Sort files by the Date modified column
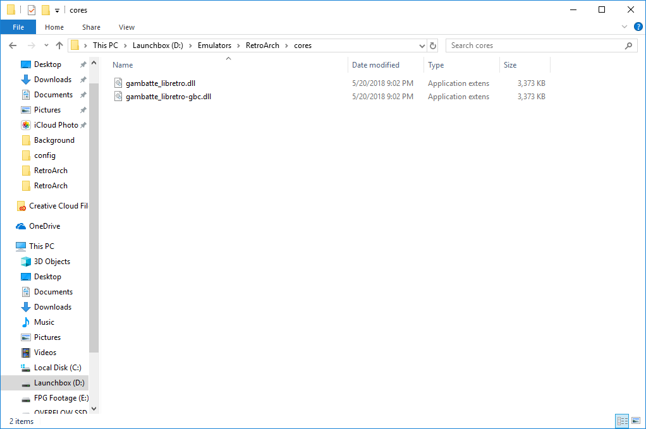Screen dimensions: 646x429 click(x=375, y=65)
